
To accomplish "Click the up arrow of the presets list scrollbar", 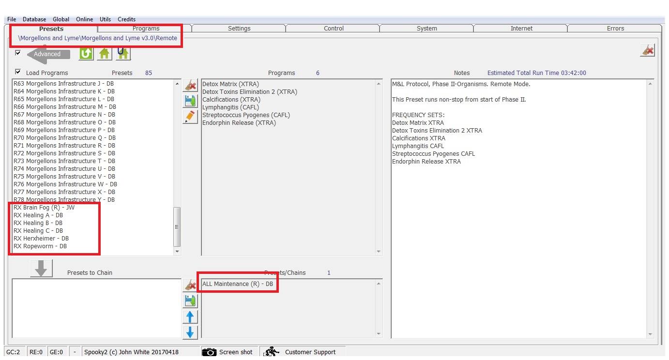I will (x=177, y=84).
